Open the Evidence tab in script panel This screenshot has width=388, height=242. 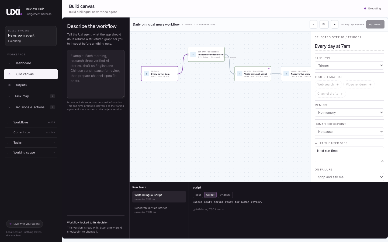click(x=225, y=195)
